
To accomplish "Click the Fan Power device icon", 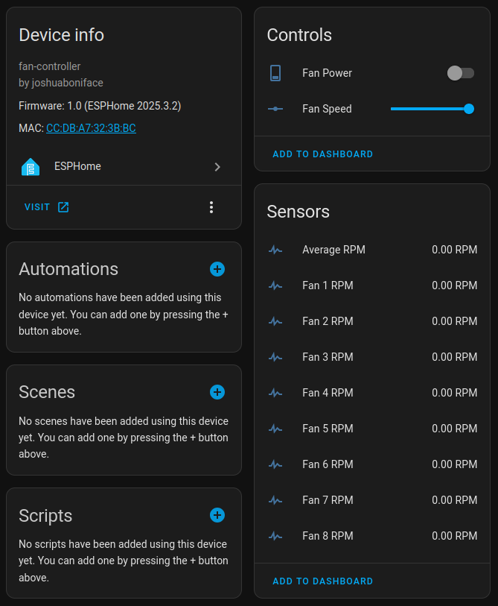I will point(275,73).
